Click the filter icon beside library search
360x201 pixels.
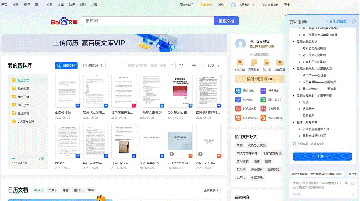pos(182,66)
